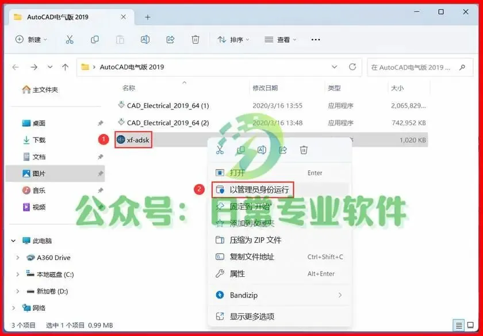The width and height of the screenshot is (483, 336).
Task: Open 视频 in the sidebar
Action: pyautogui.click(x=34, y=207)
